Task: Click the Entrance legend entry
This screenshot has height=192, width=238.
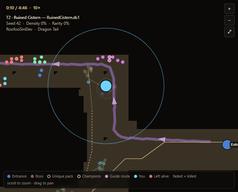Action: (x=17, y=176)
